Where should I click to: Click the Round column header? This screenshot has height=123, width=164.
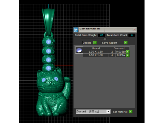[96, 48]
